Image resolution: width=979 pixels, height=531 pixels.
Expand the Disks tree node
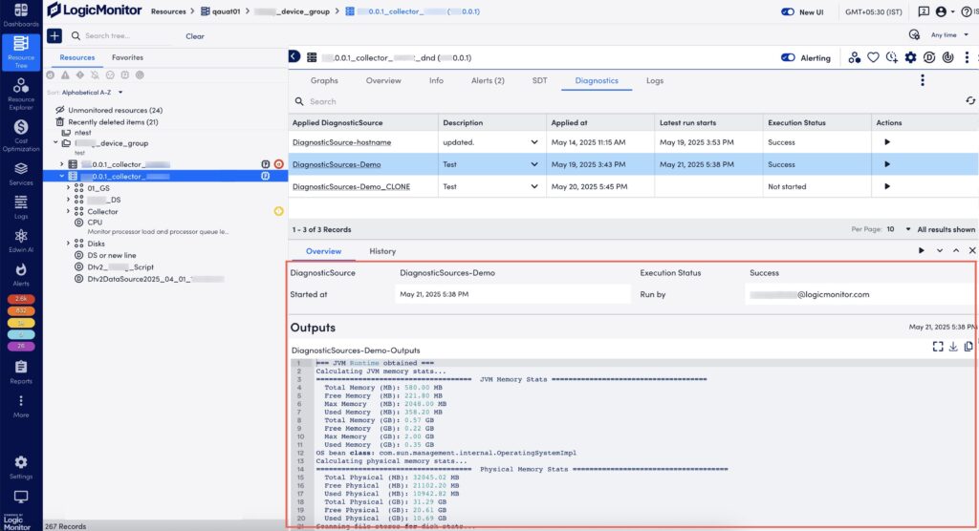pyautogui.click(x=68, y=244)
